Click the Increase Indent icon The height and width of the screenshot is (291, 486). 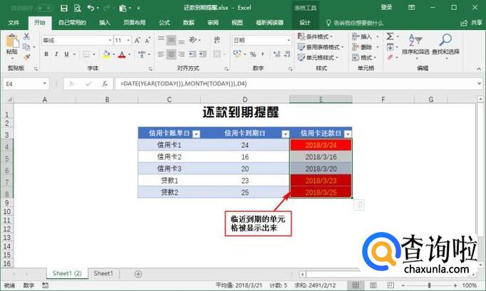[203, 55]
